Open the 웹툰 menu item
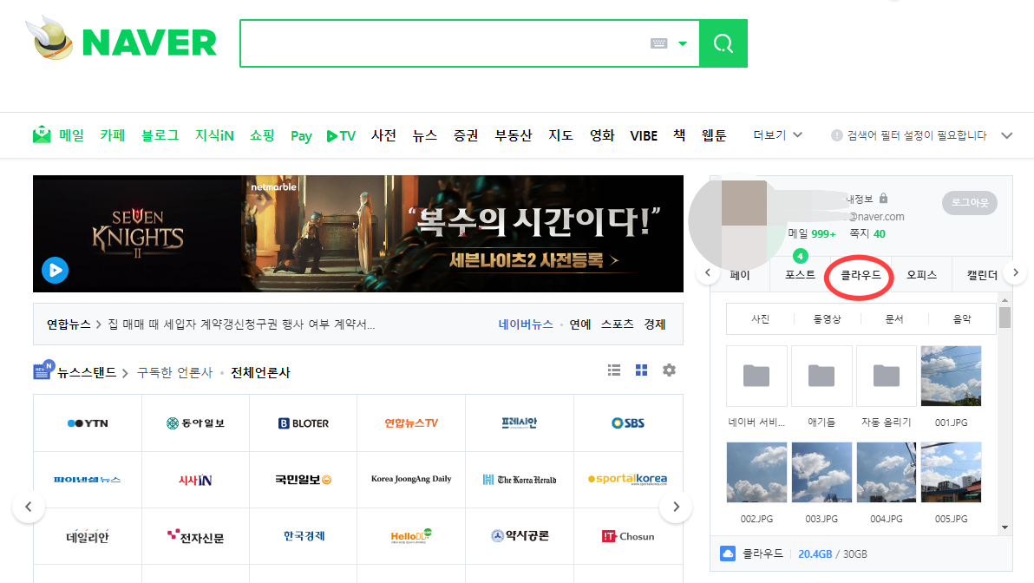The width and height of the screenshot is (1034, 583). [714, 135]
